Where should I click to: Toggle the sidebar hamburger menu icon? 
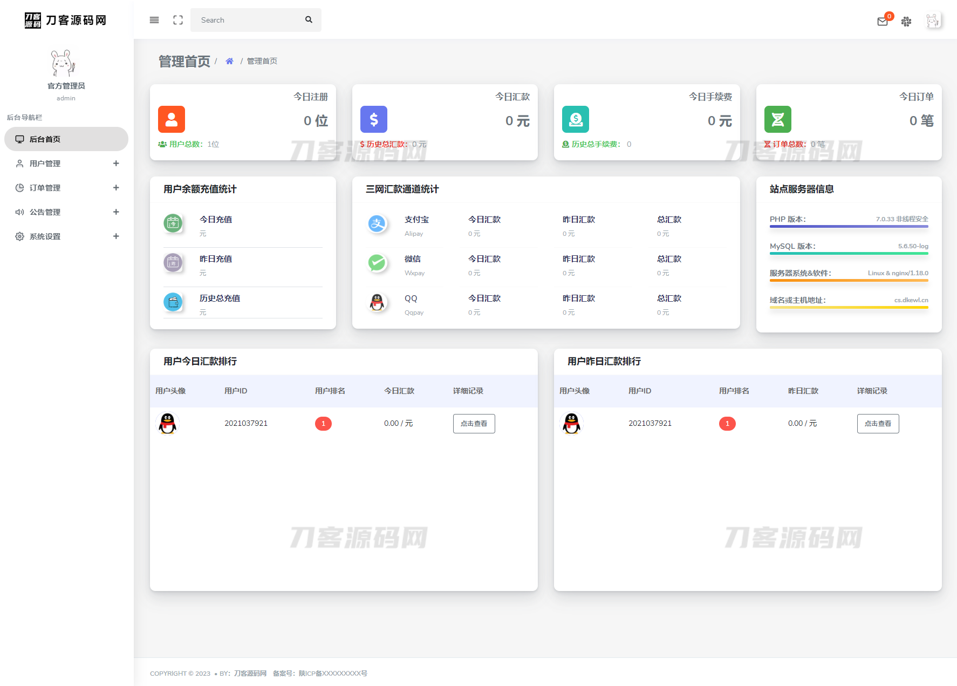click(x=154, y=20)
